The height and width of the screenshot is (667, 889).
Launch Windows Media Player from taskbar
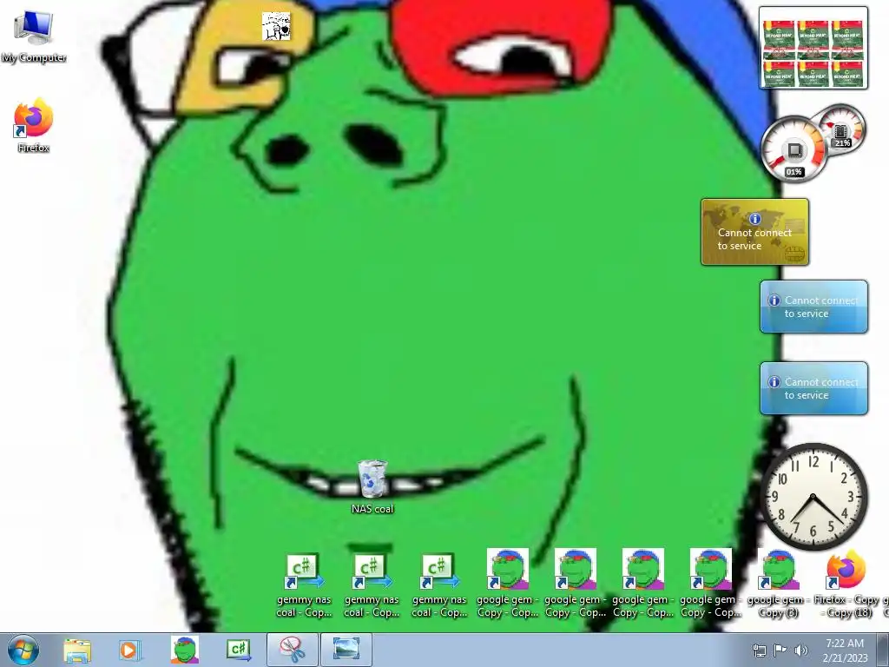[130, 650]
